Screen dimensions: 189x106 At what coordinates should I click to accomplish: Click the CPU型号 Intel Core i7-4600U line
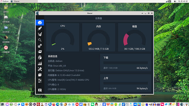pyautogui.click(x=68, y=80)
